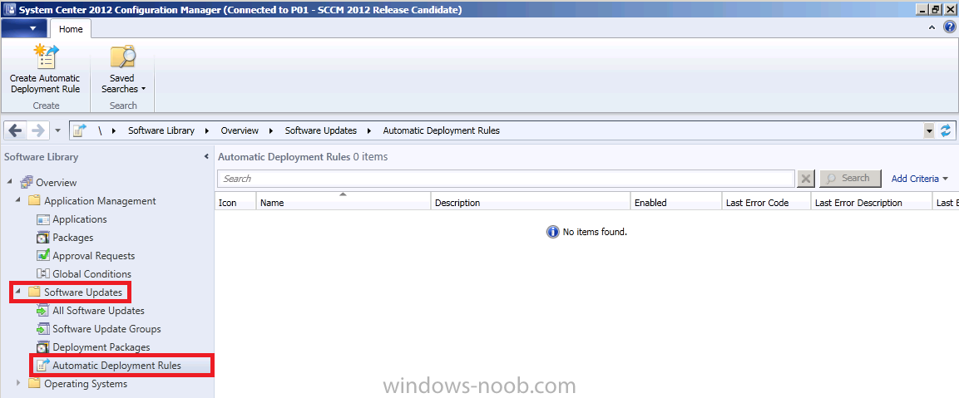
Task: Open the blue application menu button
Action: pos(24,28)
